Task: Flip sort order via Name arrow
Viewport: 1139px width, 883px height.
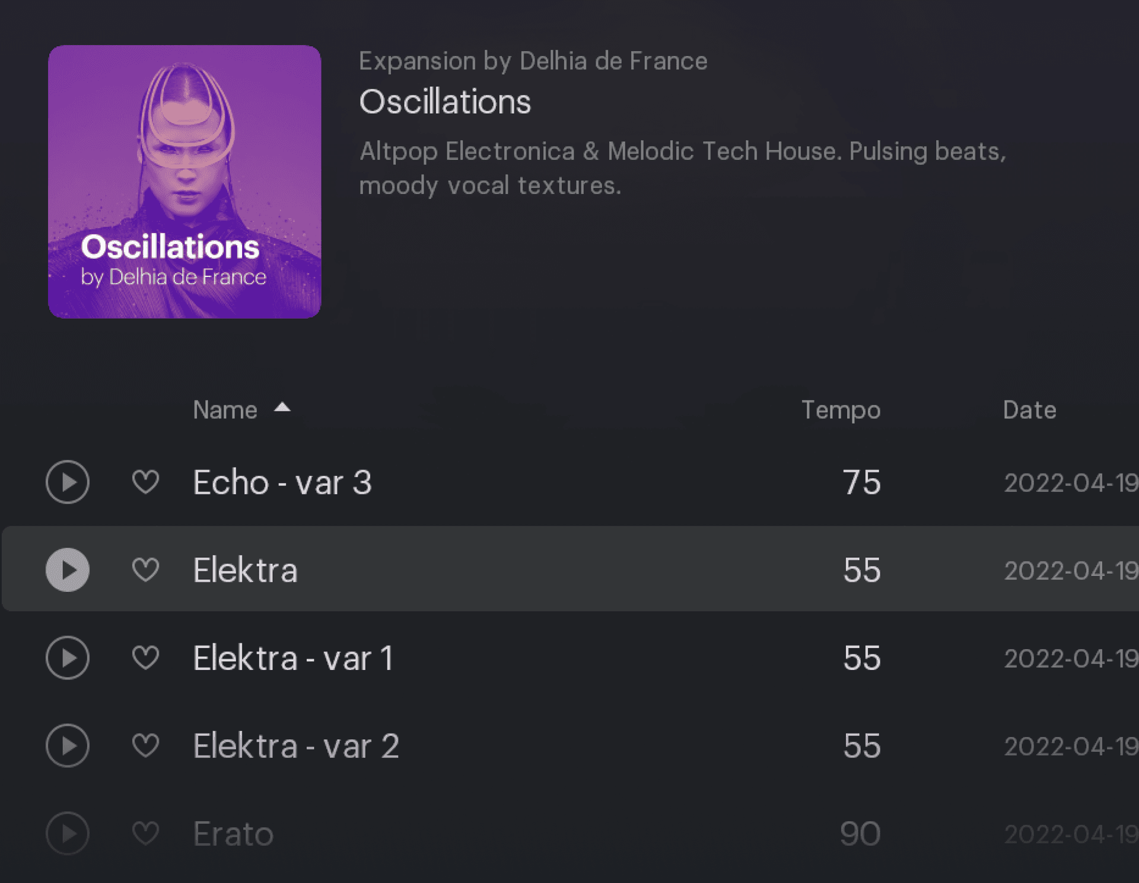Action: [282, 407]
